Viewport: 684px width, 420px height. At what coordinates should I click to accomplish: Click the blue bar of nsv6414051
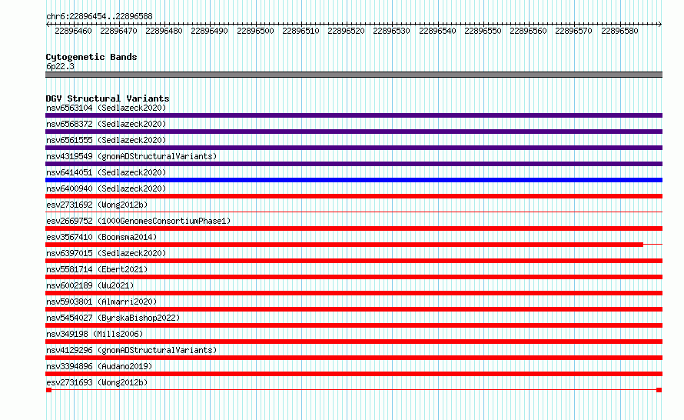tap(354, 180)
